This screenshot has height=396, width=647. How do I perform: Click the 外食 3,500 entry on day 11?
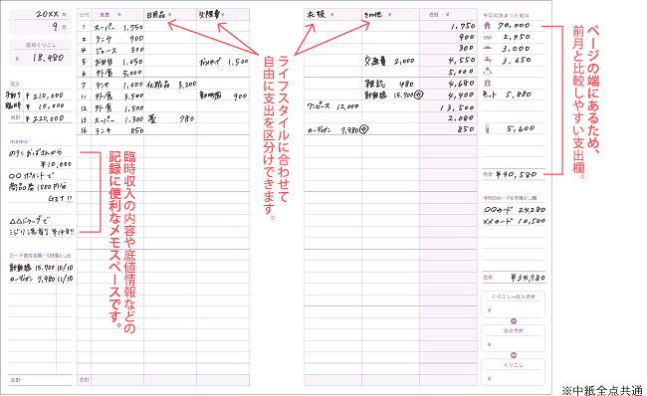click(119, 97)
